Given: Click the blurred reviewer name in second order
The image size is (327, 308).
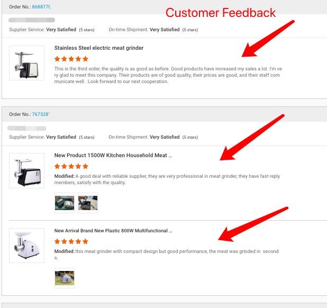Looking at the screenshot, I should (x=27, y=128).
